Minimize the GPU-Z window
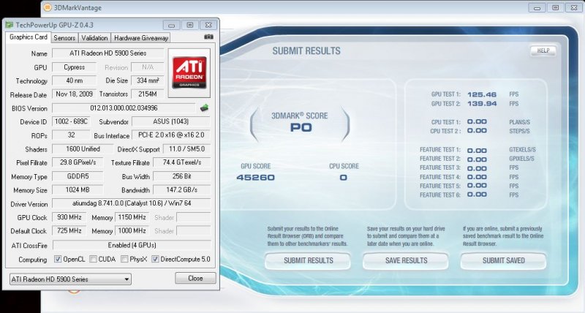585x313 pixels. [x=171, y=25]
